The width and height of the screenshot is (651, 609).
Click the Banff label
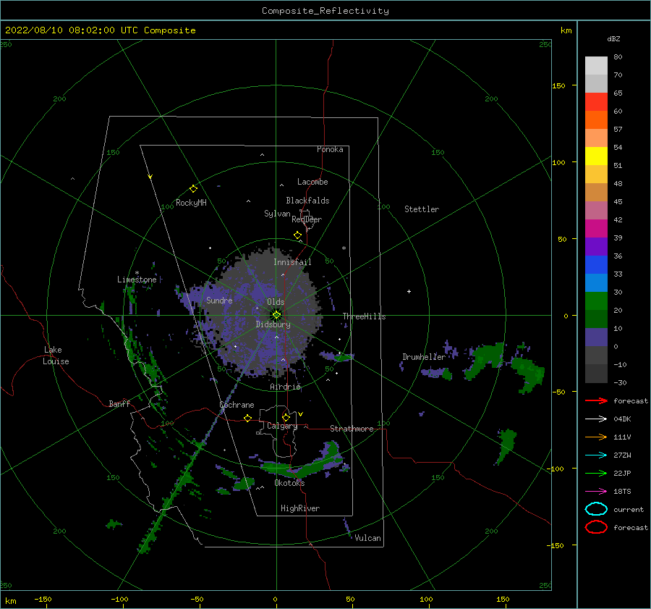(119, 404)
